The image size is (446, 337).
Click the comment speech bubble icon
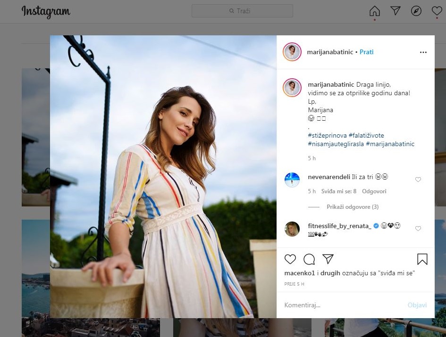[x=309, y=259]
